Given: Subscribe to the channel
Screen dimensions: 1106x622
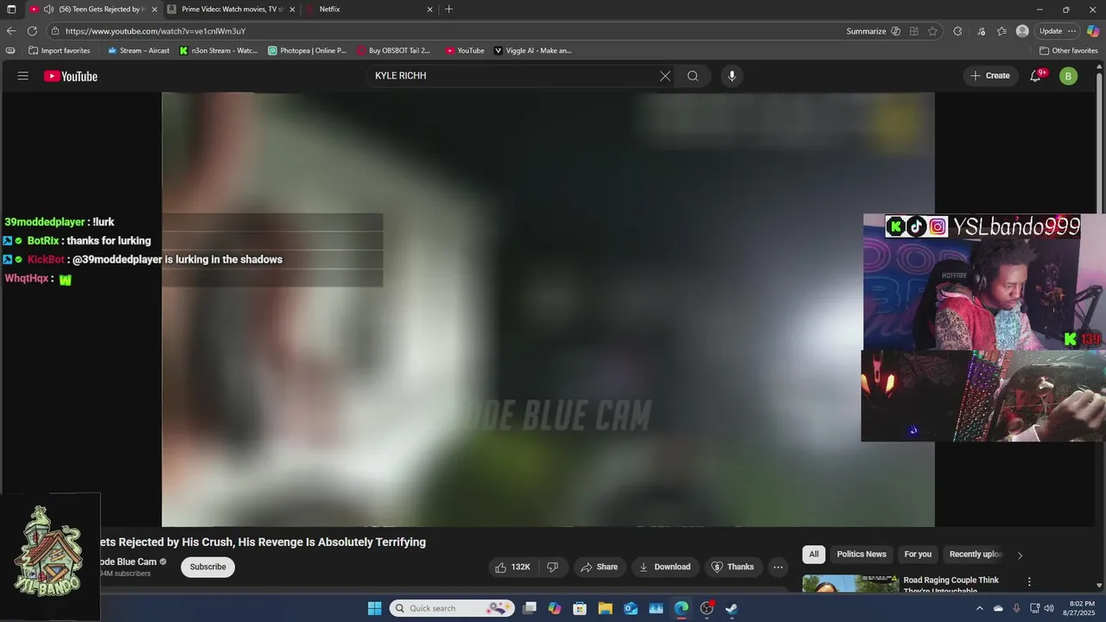Looking at the screenshot, I should coord(207,567).
